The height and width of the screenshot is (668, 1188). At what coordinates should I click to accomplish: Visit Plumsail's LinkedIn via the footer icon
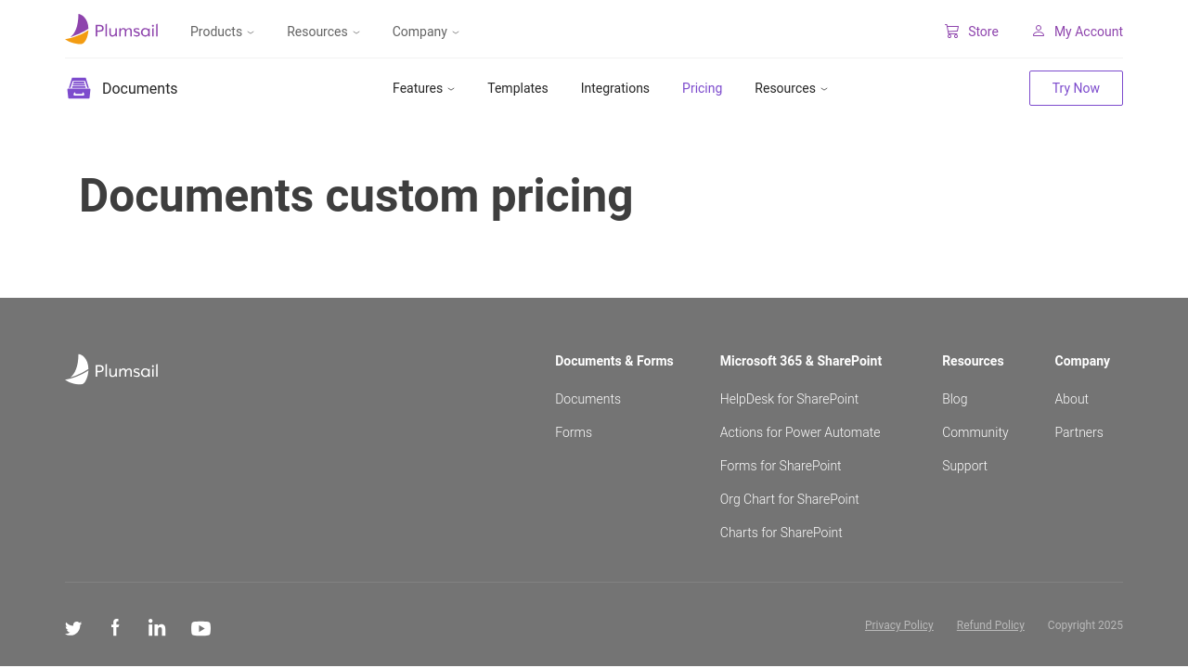pos(157,628)
